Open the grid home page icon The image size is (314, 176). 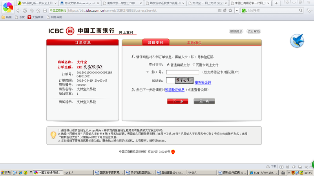tap(45, 11)
